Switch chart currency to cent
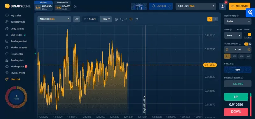 (x=215, y=19)
